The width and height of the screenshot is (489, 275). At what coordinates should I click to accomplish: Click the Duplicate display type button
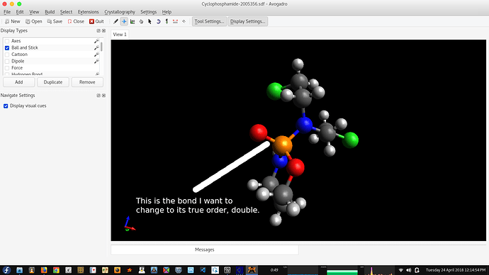[x=53, y=82]
